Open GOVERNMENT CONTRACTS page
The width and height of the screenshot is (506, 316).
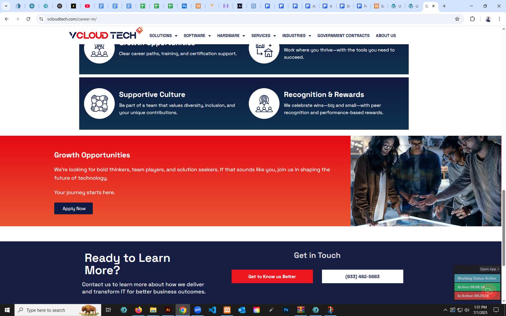coord(343,36)
